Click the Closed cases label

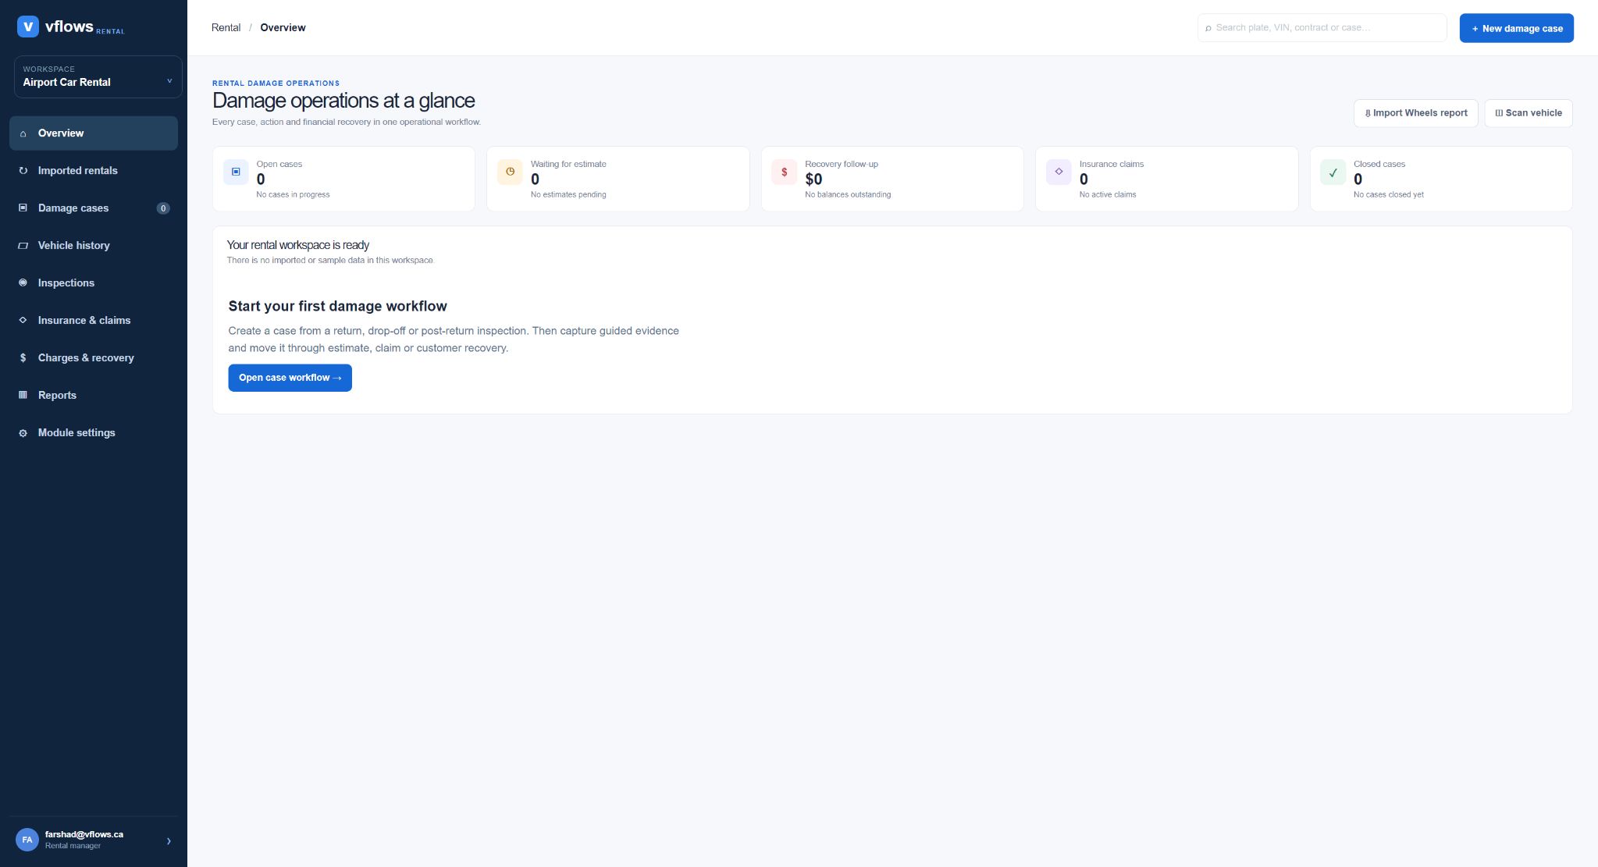1379,164
